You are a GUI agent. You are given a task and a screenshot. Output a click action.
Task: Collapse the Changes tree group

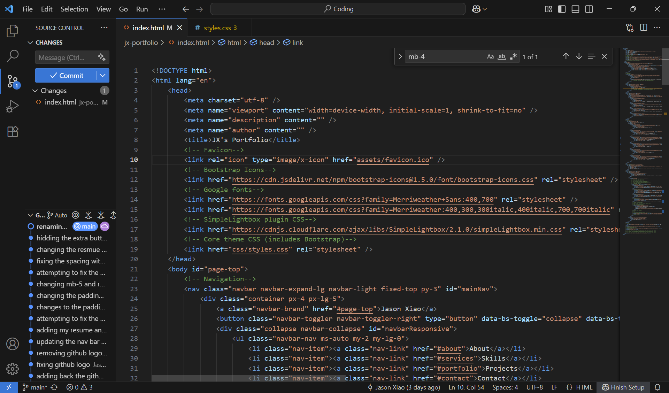(35, 91)
